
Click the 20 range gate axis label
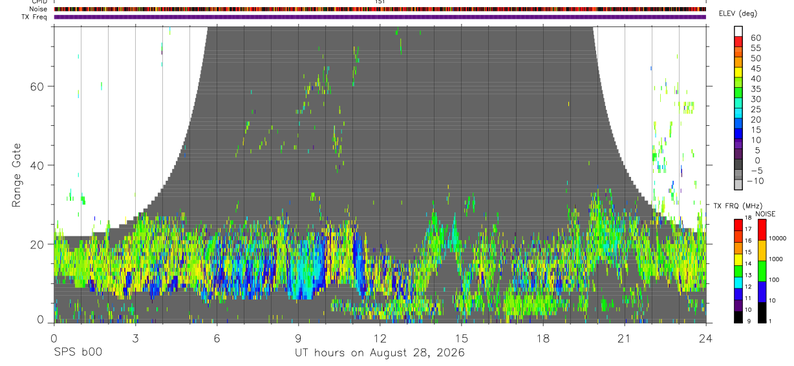coord(37,244)
